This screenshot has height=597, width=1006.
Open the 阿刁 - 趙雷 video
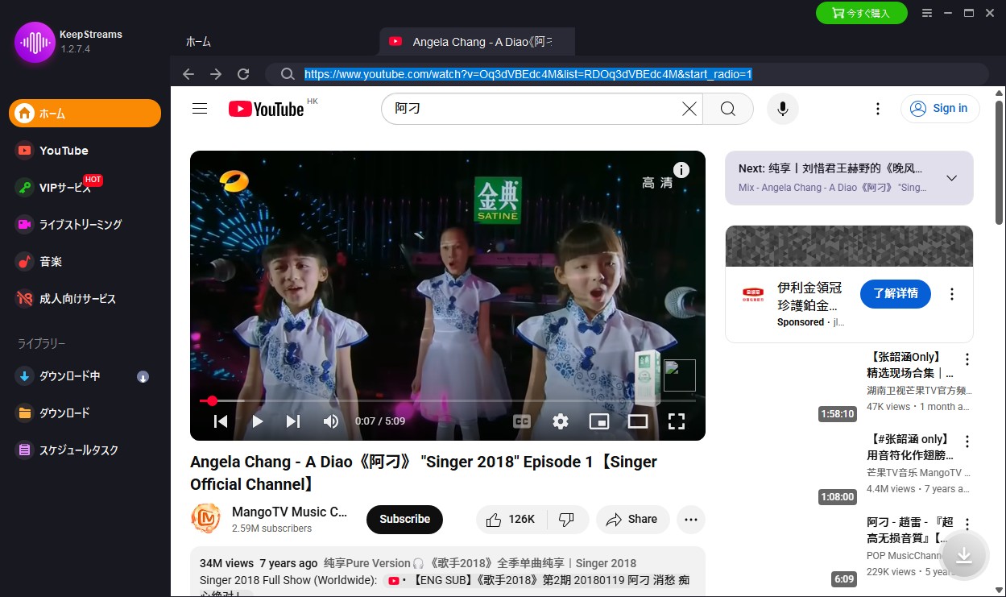pos(910,530)
